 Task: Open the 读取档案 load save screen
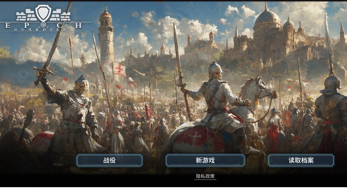301,161
